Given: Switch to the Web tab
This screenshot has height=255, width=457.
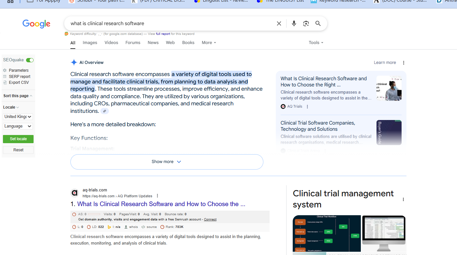Looking at the screenshot, I should (x=170, y=43).
